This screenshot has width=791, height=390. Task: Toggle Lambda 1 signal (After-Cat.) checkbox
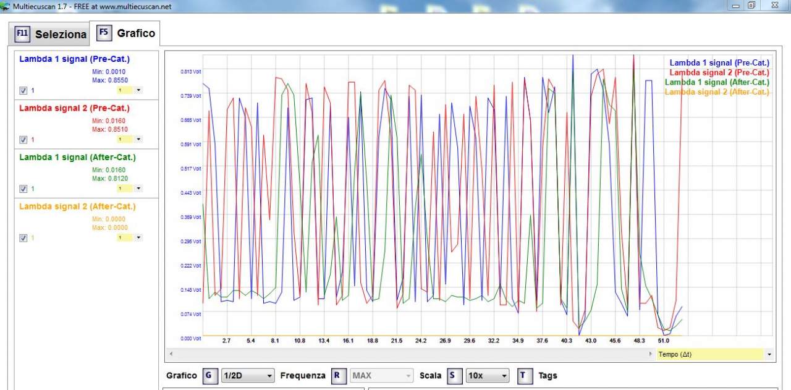click(23, 189)
